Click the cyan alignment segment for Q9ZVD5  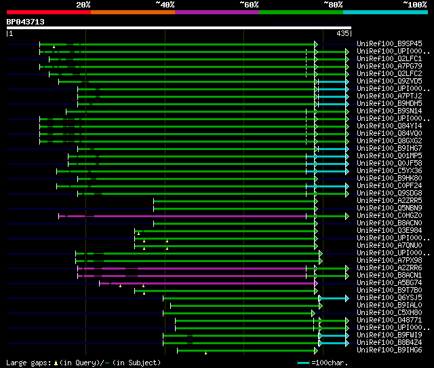tap(332, 81)
